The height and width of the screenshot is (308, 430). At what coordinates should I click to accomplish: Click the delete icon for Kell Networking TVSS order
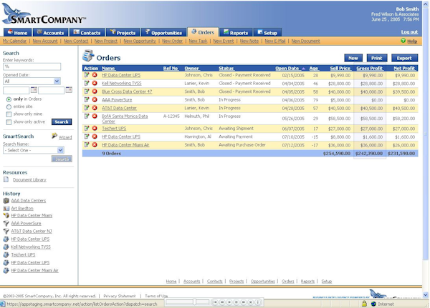pos(95,83)
